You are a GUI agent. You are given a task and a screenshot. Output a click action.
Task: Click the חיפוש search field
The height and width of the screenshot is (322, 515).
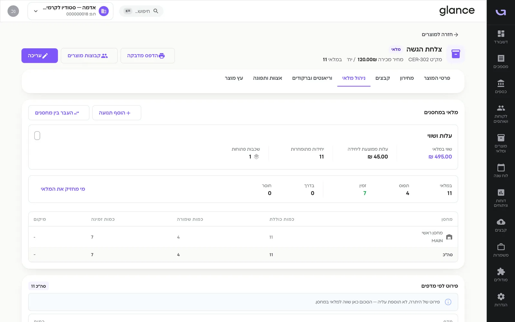(141, 11)
